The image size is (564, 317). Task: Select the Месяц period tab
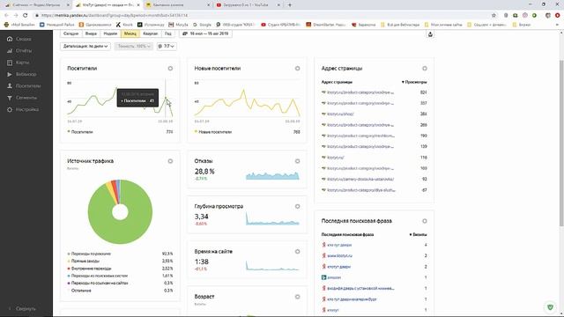click(130, 33)
